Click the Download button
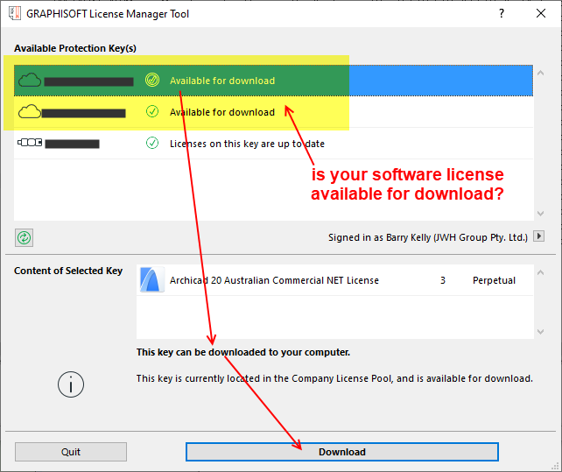This screenshot has height=472, width=562. point(342,452)
